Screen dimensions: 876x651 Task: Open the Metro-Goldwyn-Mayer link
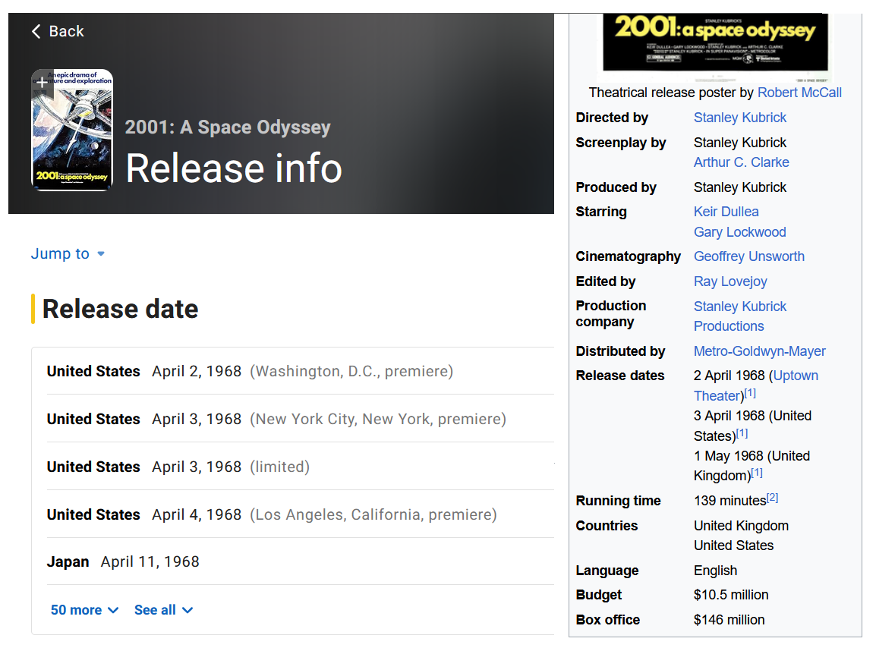coord(759,351)
